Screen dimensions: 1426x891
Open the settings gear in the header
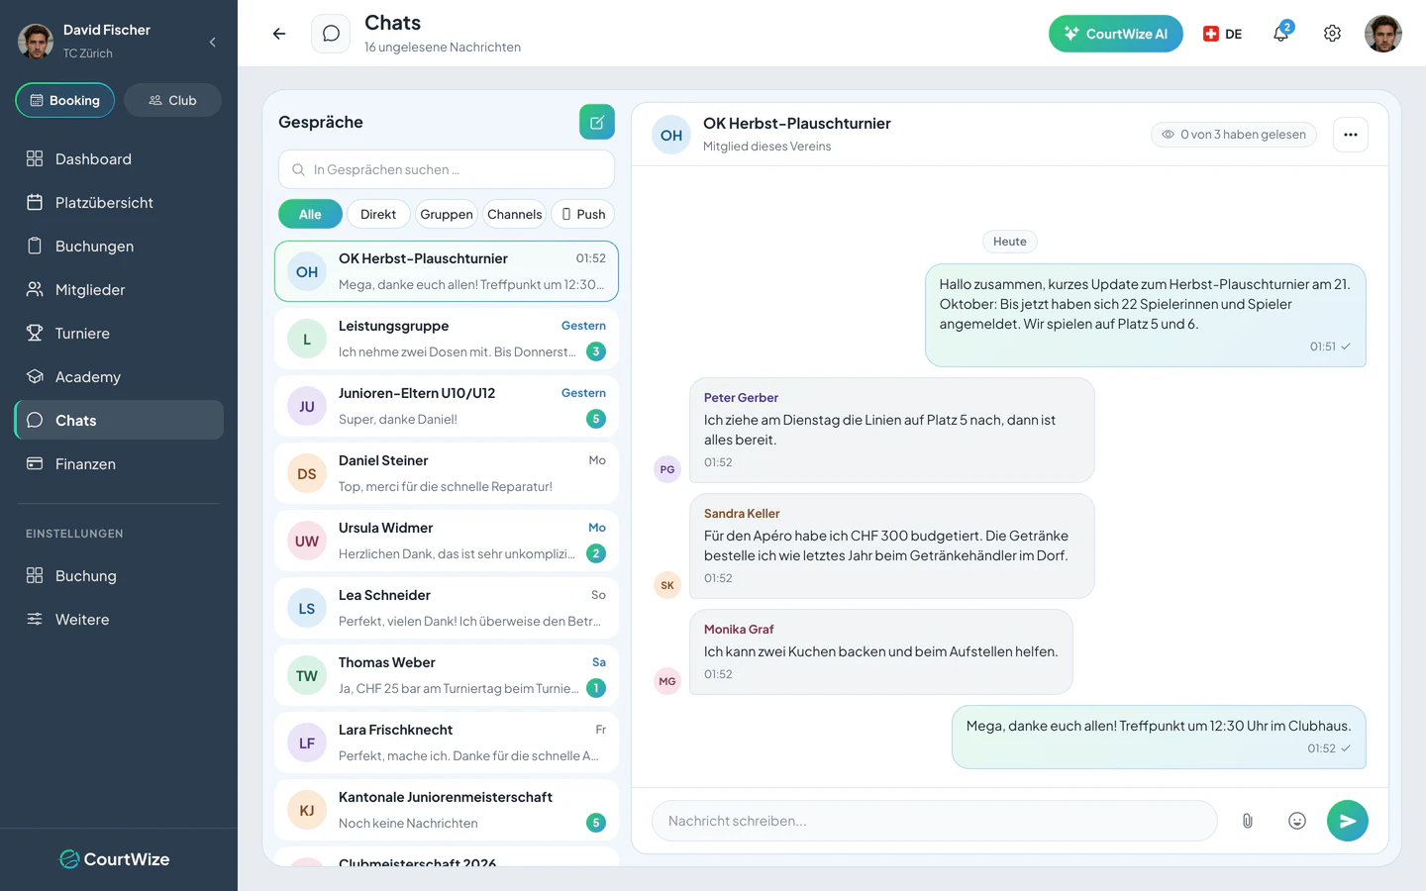[x=1332, y=34]
